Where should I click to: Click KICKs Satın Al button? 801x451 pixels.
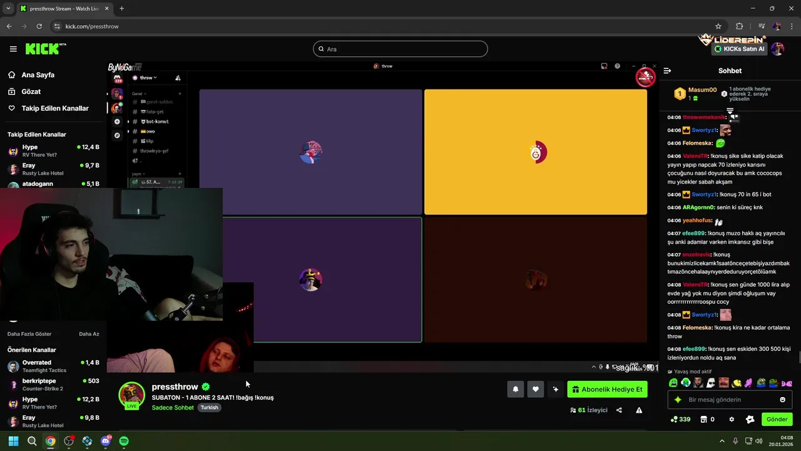coord(740,49)
